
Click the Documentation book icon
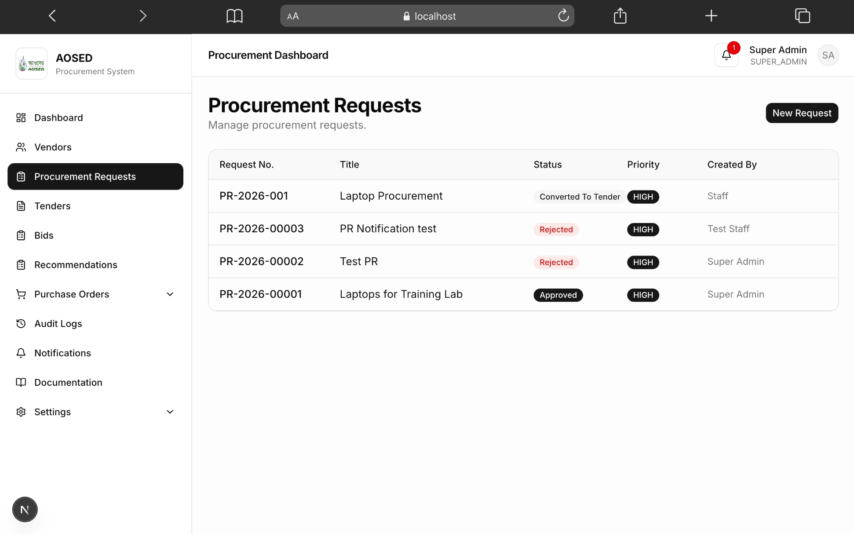[x=21, y=383]
